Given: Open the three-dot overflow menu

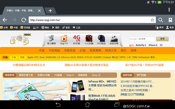Looking at the screenshot, I should click(x=169, y=10).
